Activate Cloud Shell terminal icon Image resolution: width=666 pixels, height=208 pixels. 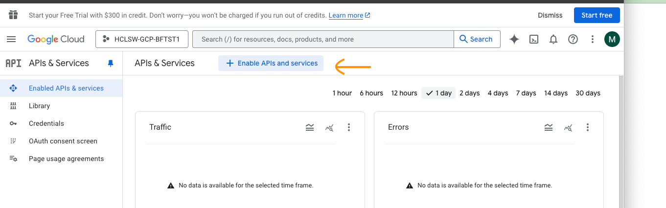coord(534,39)
